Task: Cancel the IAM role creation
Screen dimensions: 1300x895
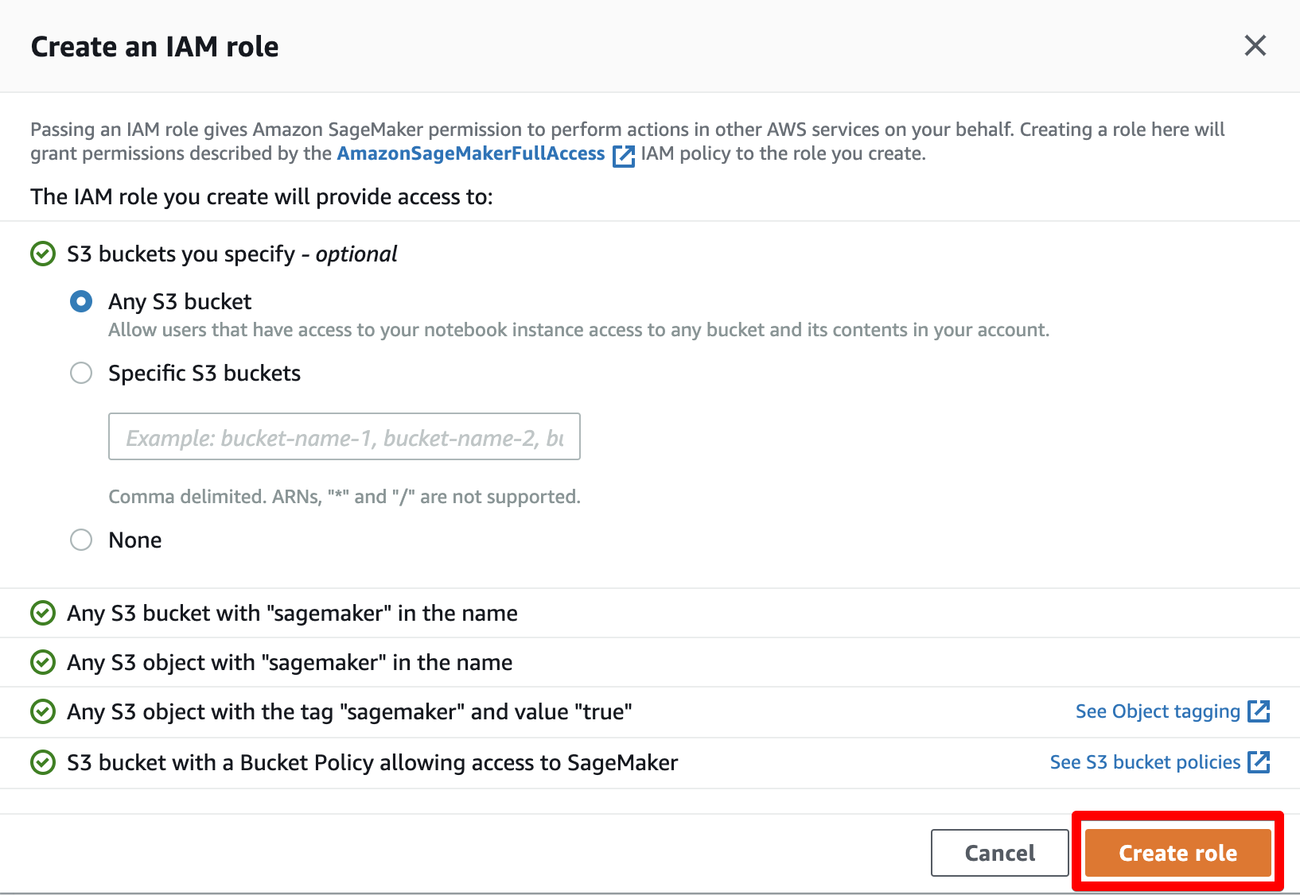Action: pyautogui.click(x=999, y=853)
